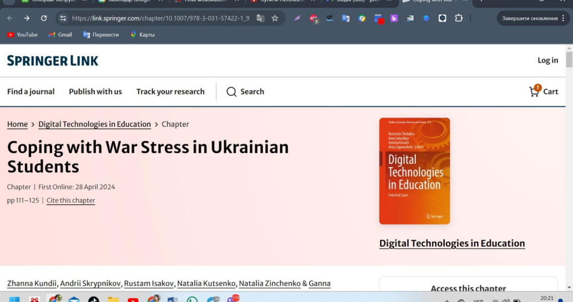Open the multicolored ring extension icon
Viewport: 573px width, 302px height.
[x=362, y=18]
